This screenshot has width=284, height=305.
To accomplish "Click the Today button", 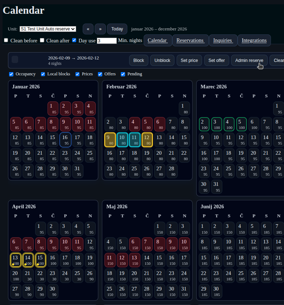I will click(117, 29).
